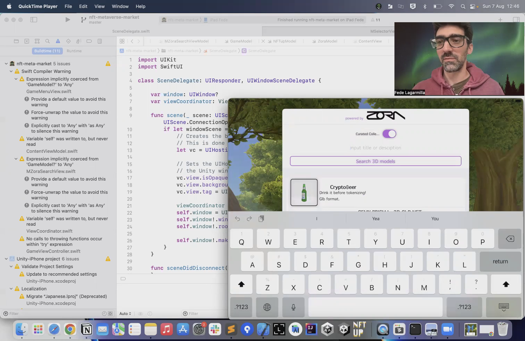Open the Test navigator diamond icon
525x341 pixels.
pyautogui.click(x=68, y=41)
